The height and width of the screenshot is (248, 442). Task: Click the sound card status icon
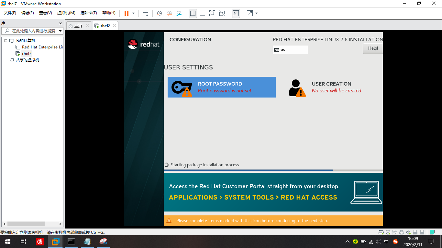coord(408,232)
